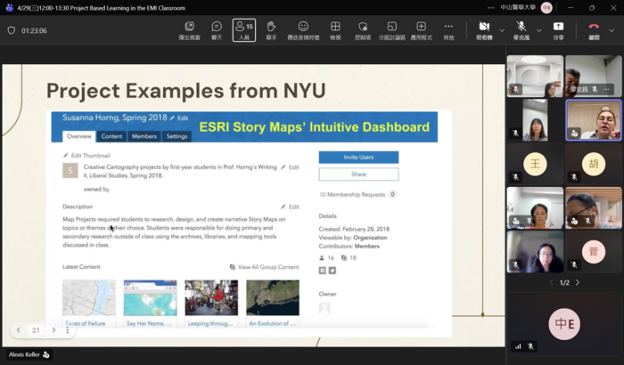
Task: Select the Members tab in shared slide
Action: coord(144,136)
